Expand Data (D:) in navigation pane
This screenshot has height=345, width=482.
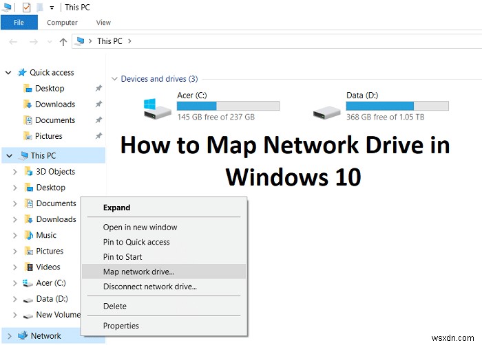click(x=14, y=299)
